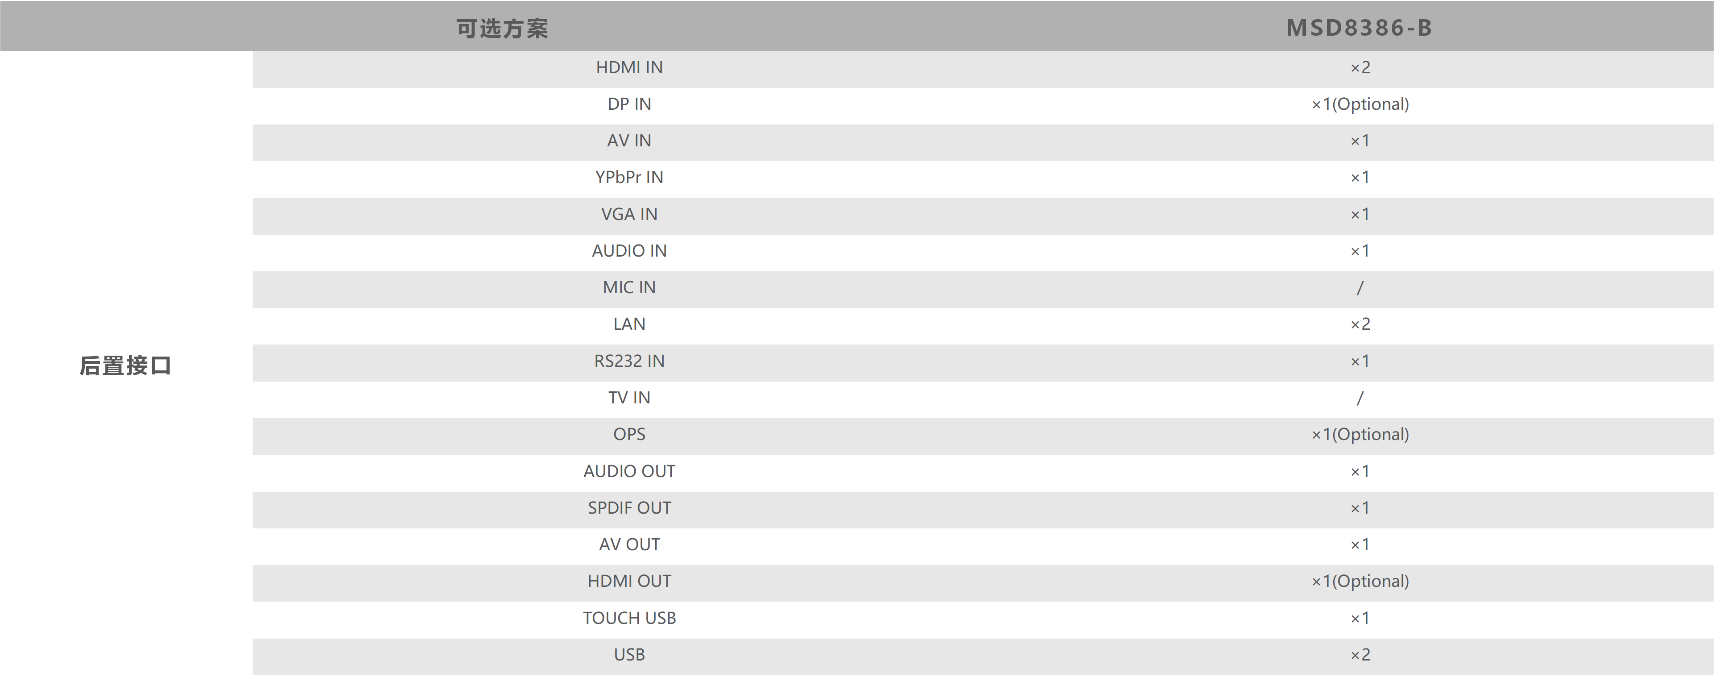Click the MSD8386-B column header
Viewport: 1714px width, 677px height.
click(1359, 27)
